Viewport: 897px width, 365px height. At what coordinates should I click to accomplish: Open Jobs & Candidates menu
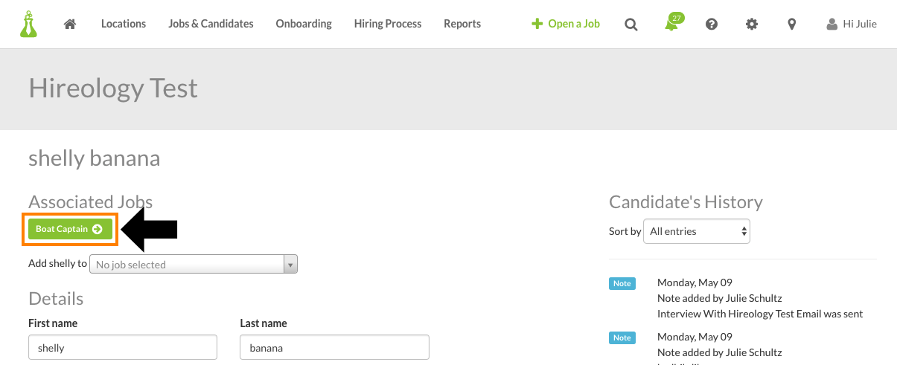tap(211, 24)
